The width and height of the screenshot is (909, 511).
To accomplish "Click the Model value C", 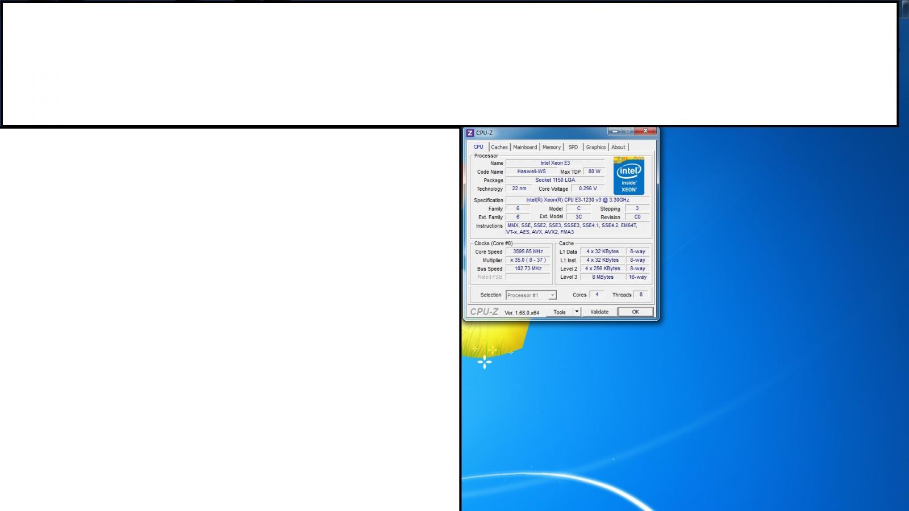I will [578, 208].
